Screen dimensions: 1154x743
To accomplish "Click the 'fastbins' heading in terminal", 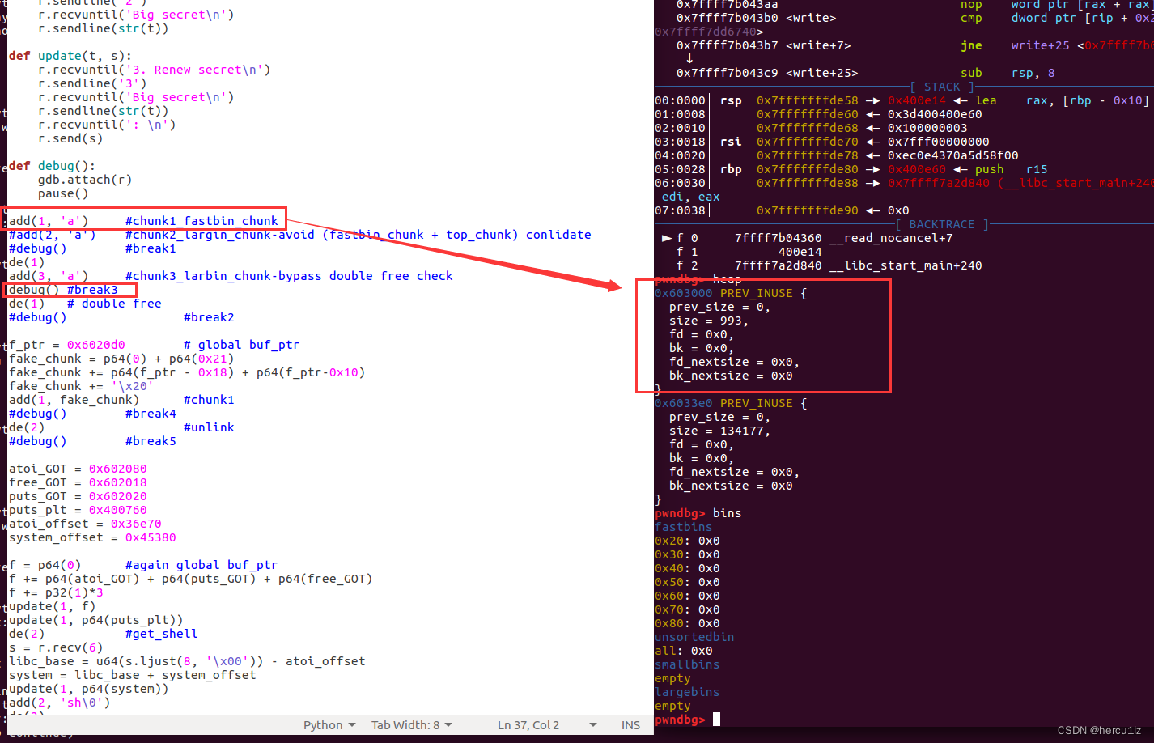I will pyautogui.click(x=684, y=527).
